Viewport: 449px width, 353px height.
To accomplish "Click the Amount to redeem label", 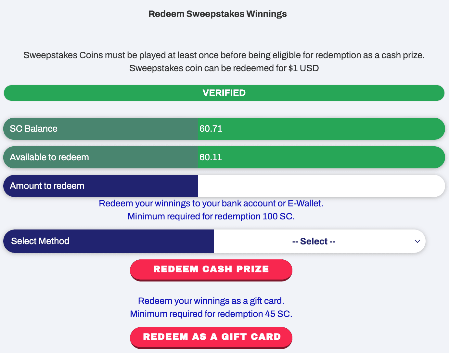I will (47, 186).
